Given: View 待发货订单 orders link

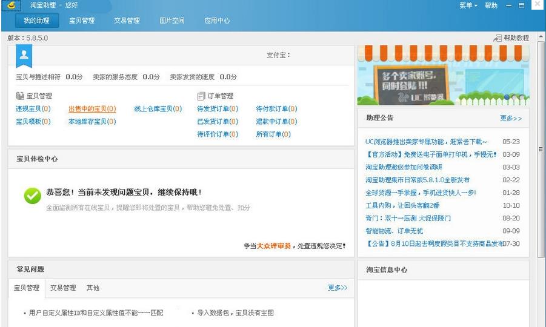Looking at the screenshot, I should click(217, 109).
